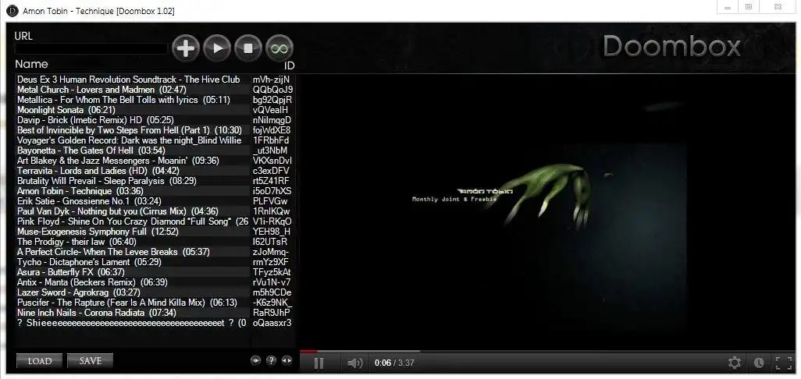
Task: Click the round Stop button
Action: tap(248, 48)
